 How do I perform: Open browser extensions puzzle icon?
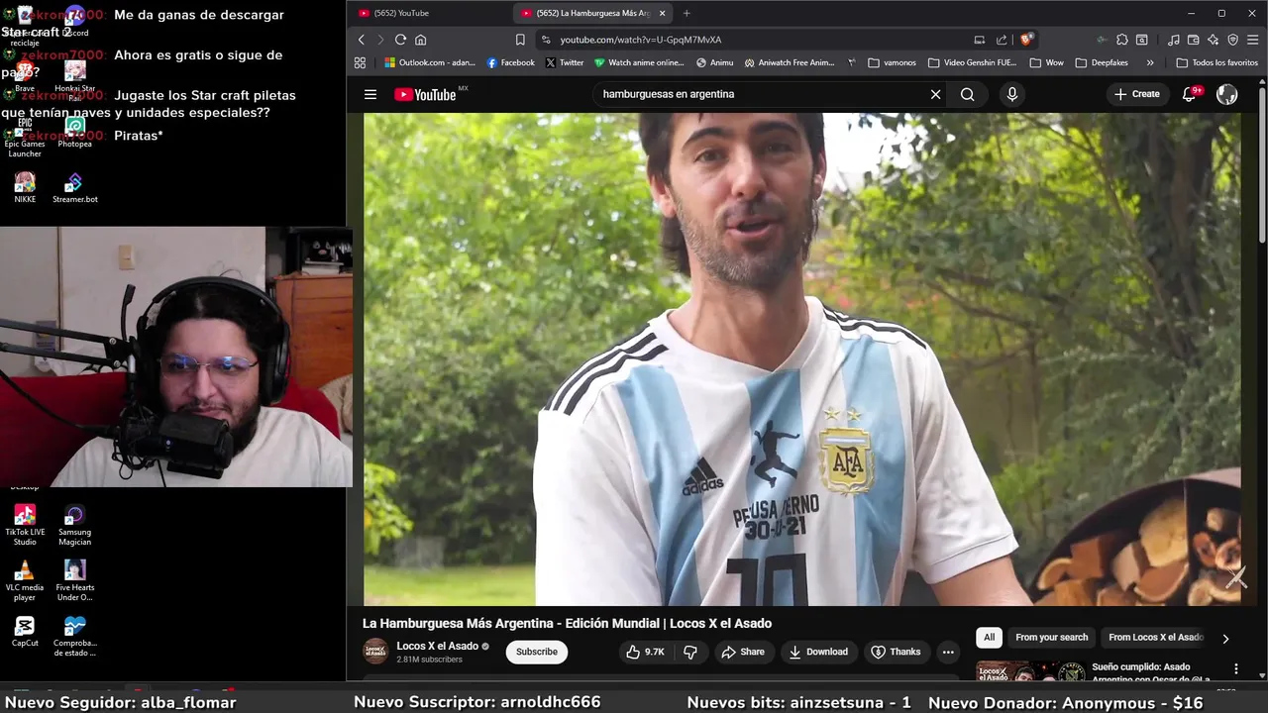pos(1121,40)
